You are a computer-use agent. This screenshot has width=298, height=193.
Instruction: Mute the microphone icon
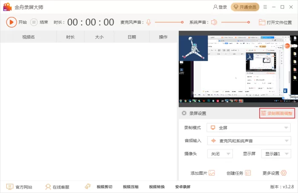pos(149,22)
